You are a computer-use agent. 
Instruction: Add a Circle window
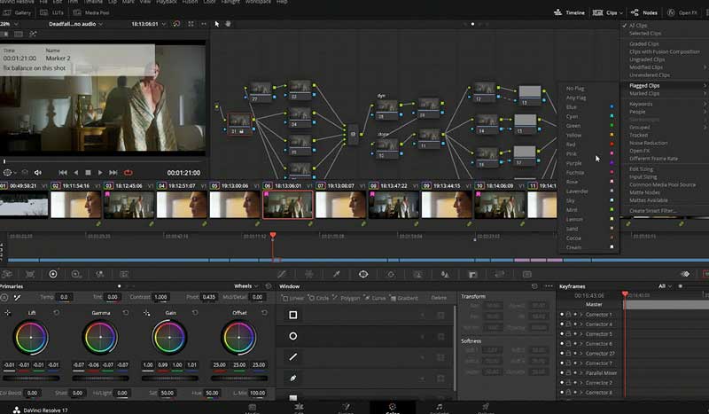(319, 298)
